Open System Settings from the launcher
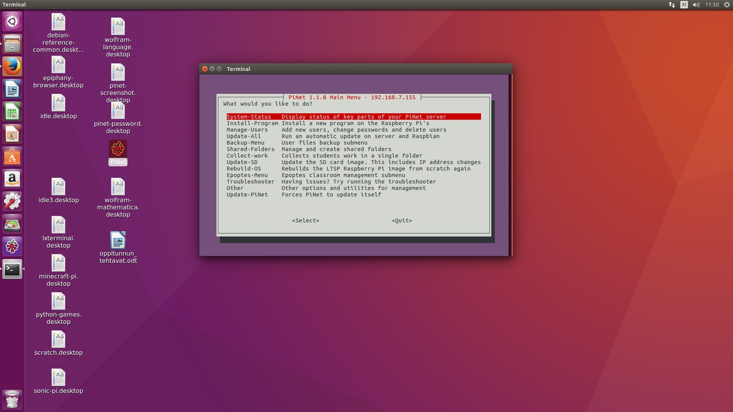733x412 pixels. point(12,201)
